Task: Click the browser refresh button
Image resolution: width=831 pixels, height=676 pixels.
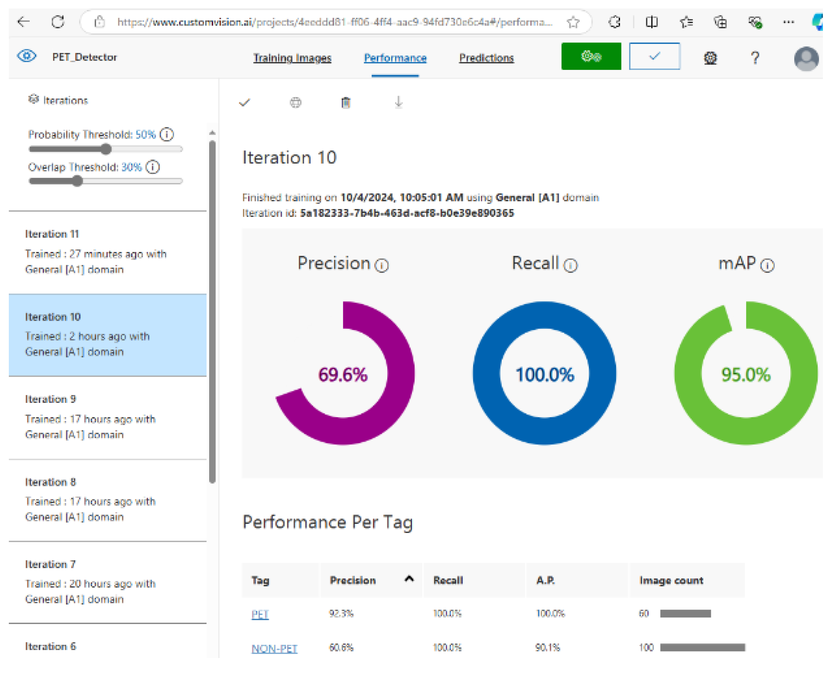Action: (58, 22)
